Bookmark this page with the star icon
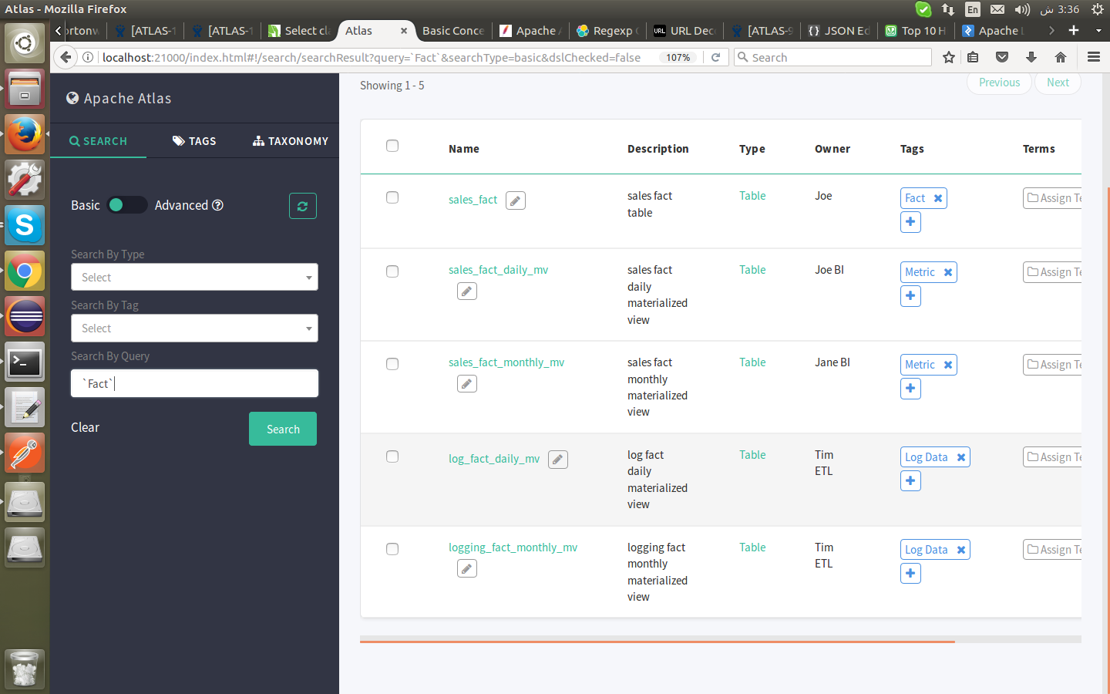1110x694 pixels. coord(949,57)
